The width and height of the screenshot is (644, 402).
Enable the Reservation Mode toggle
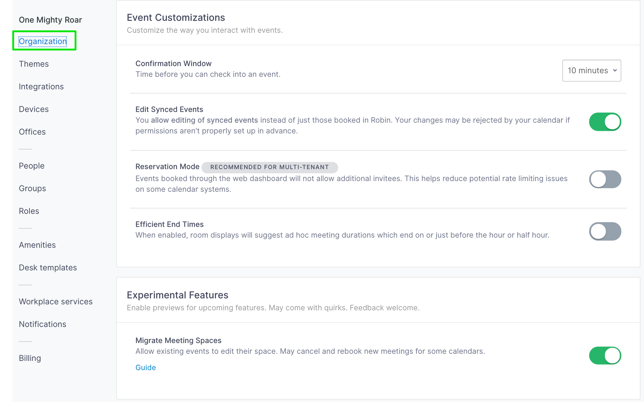[x=605, y=179]
